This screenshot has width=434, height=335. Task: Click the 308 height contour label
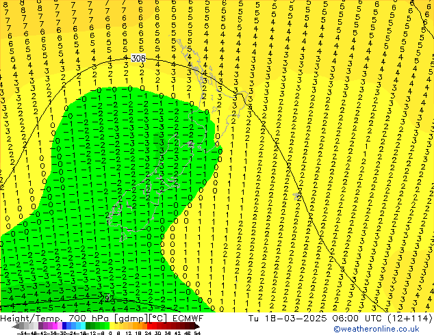point(138,58)
